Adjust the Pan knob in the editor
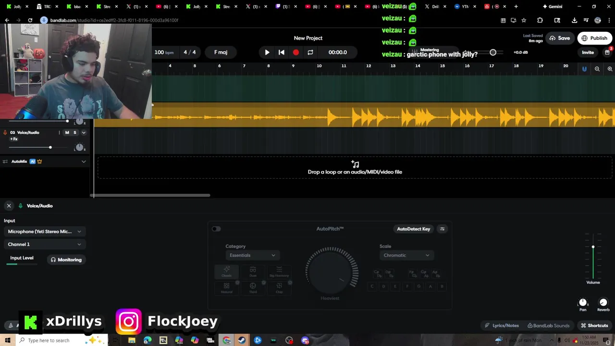This screenshot has height=346, width=615. tap(583, 302)
